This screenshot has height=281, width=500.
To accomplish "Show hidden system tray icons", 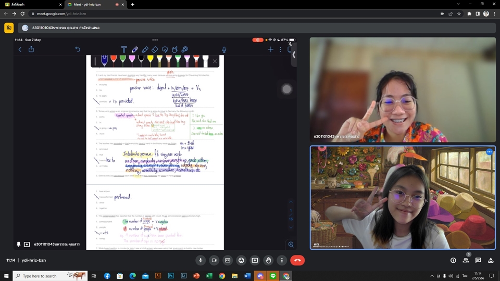I will [432, 276].
